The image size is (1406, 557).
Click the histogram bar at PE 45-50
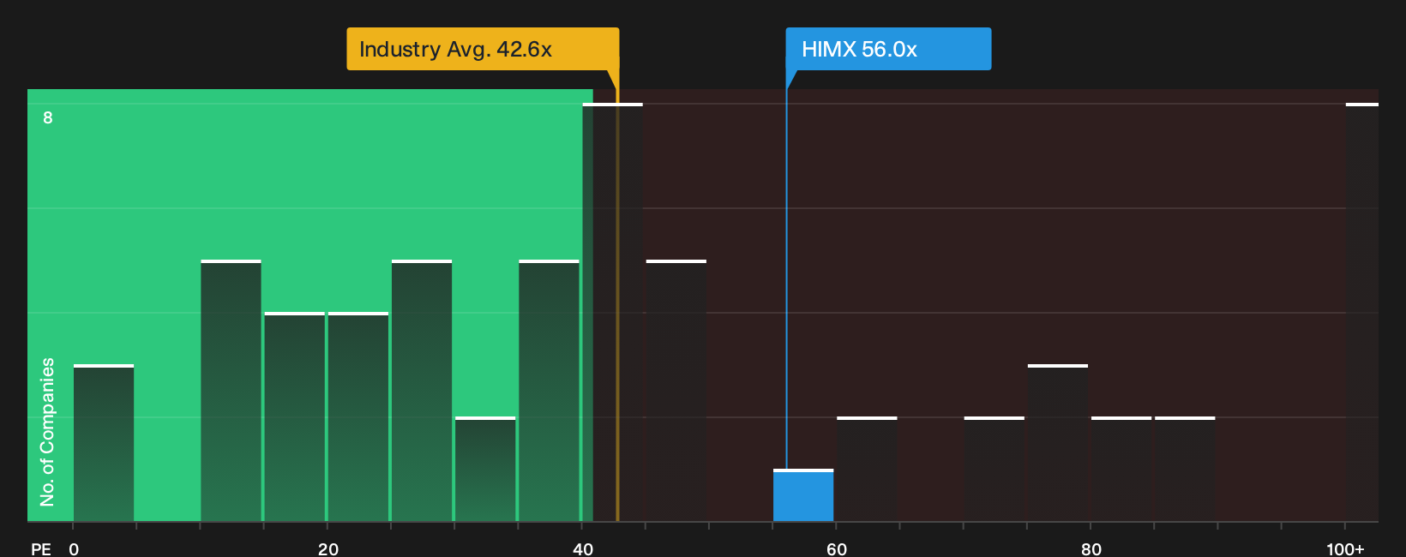pyautogui.click(x=676, y=391)
